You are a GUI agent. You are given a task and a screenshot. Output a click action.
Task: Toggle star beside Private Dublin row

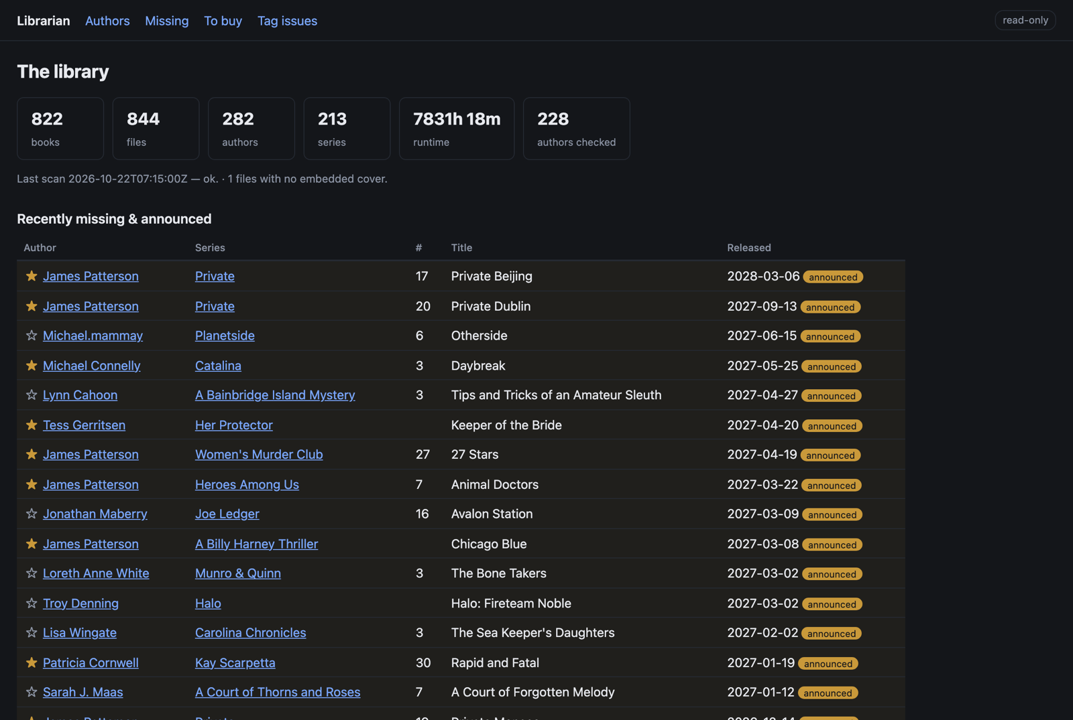pos(32,306)
